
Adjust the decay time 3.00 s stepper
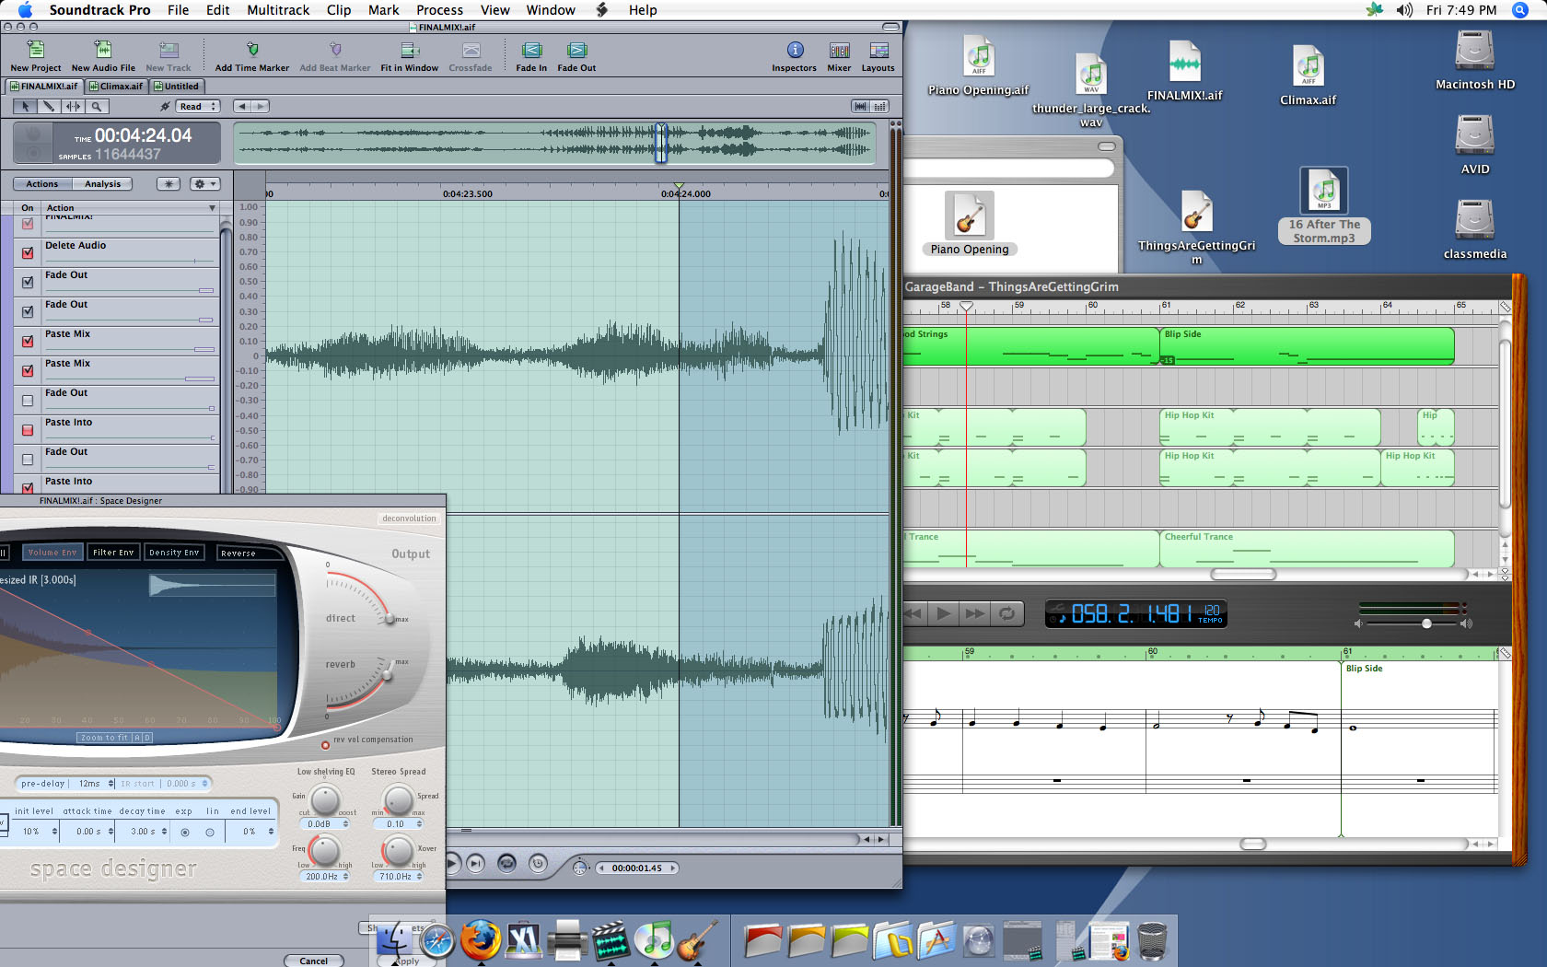tap(165, 832)
